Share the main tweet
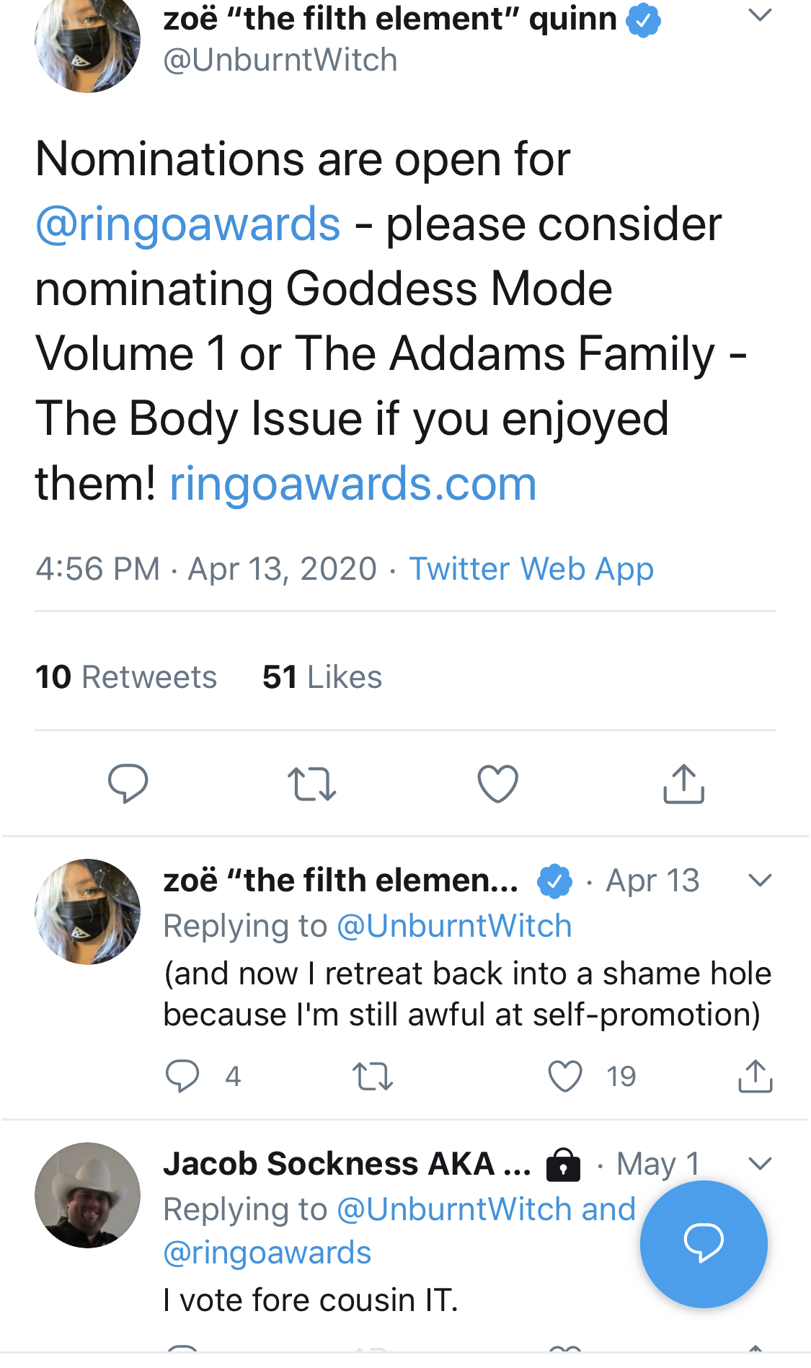Screen dimensions: 811x1368 click(x=683, y=783)
